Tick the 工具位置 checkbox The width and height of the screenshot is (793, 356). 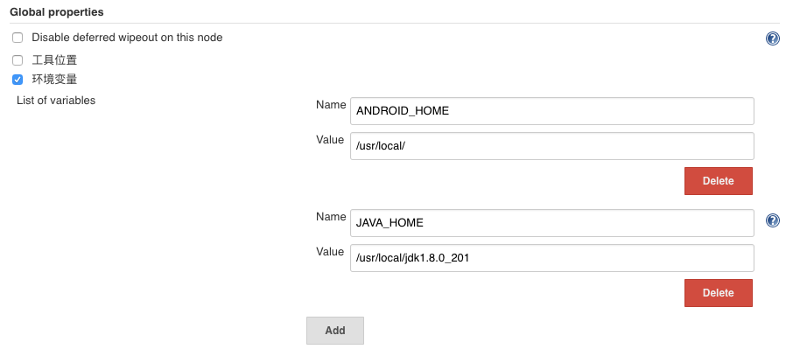point(18,60)
